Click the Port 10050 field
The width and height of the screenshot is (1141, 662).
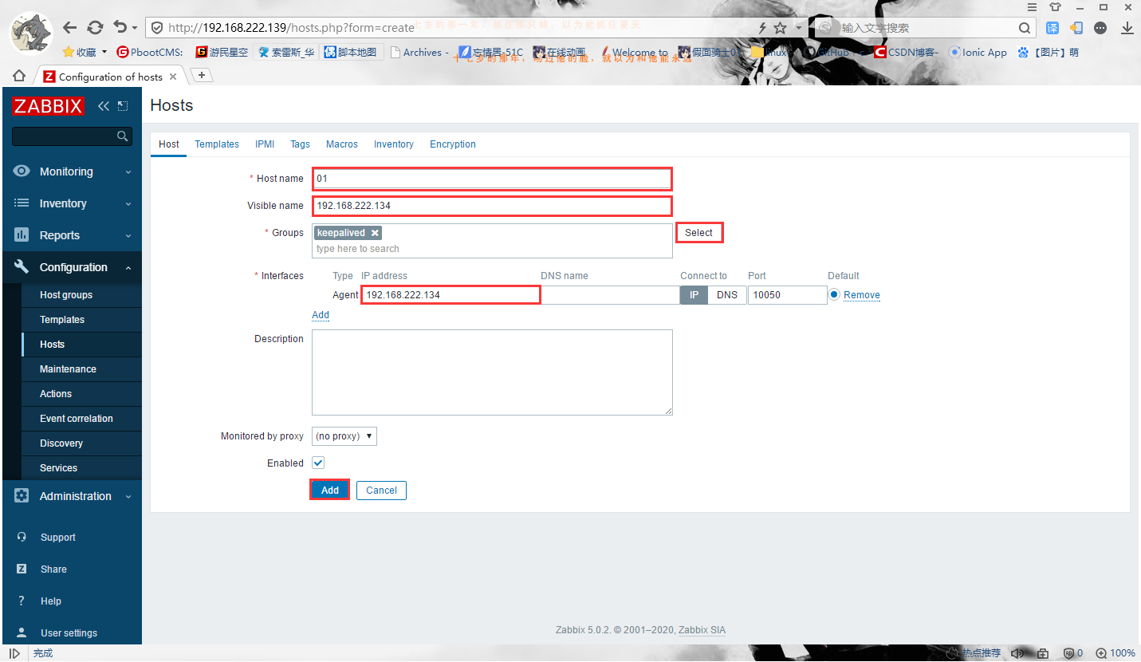click(787, 295)
